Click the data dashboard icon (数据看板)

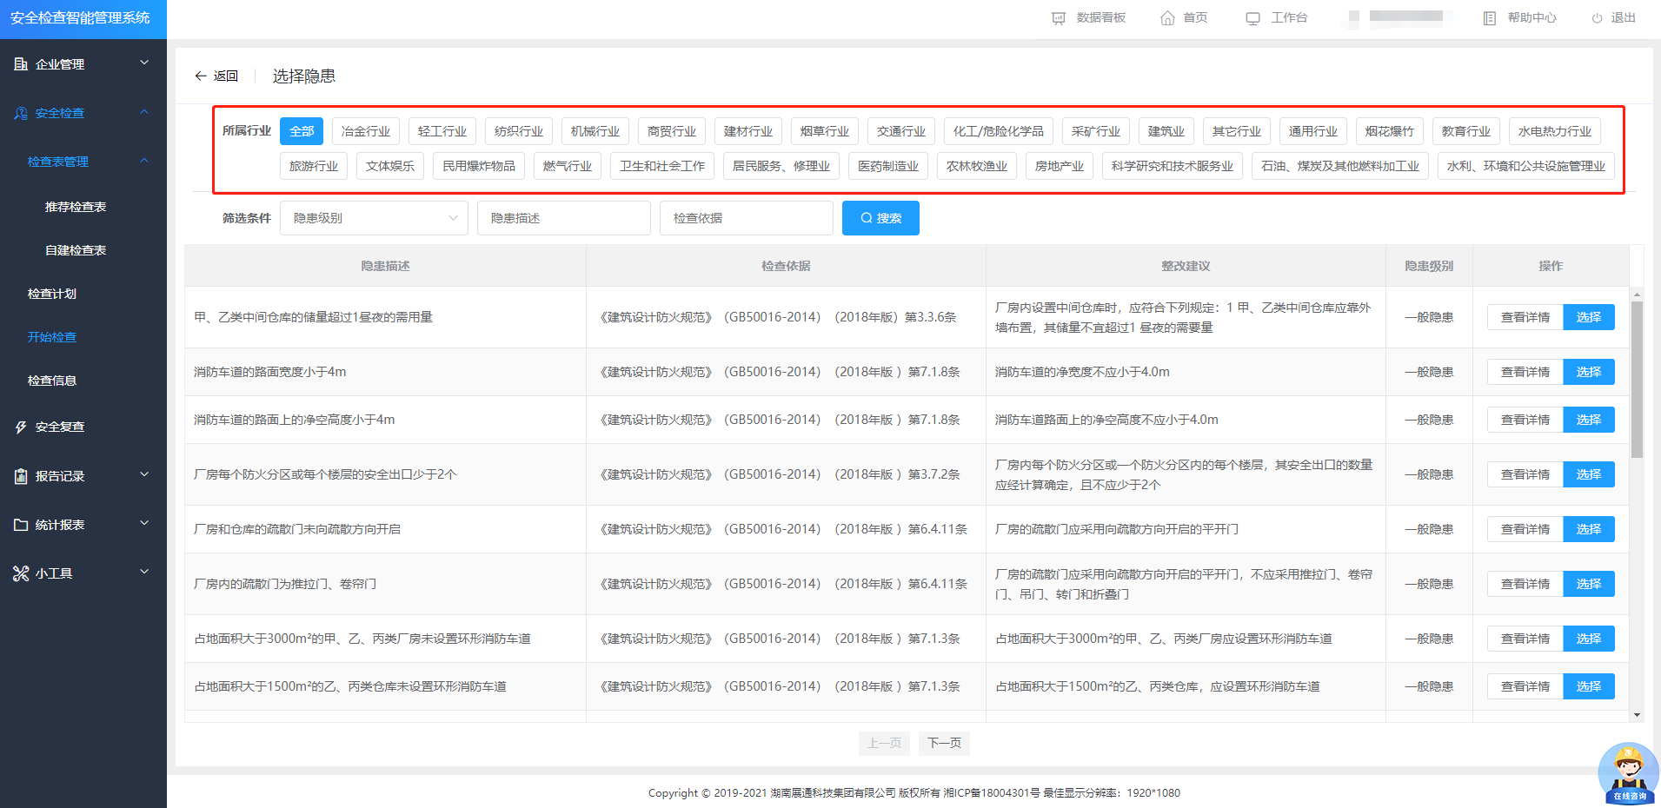tap(1058, 18)
